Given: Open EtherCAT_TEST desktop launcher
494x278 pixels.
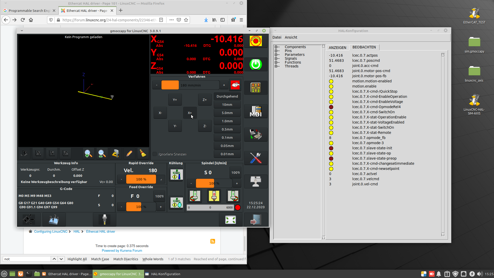Looking at the screenshot, I should pyautogui.click(x=474, y=15).
